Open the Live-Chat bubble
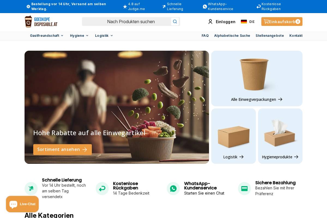The width and height of the screenshot is (327, 218). (x=22, y=204)
